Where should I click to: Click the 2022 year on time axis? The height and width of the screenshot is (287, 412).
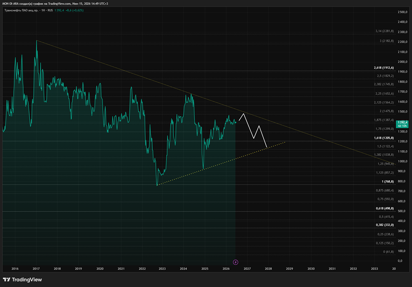[142, 268]
